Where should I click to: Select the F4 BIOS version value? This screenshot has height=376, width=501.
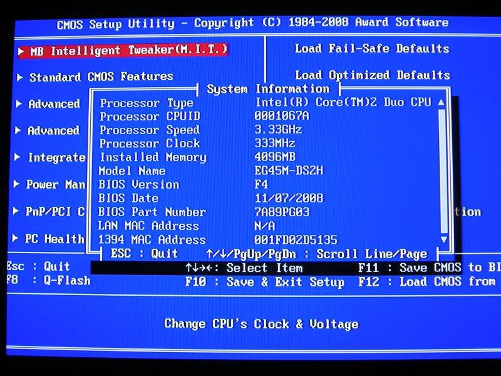click(261, 184)
